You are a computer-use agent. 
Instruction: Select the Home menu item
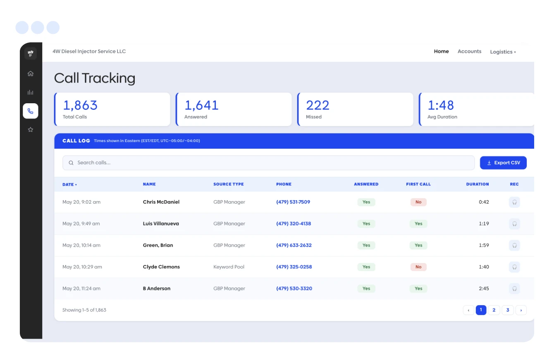point(441,52)
